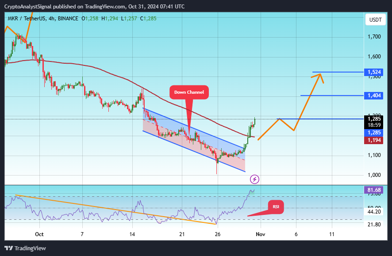Screen dimensions: 392x256
Task: Click the USDT currency button
Action: [376, 20]
